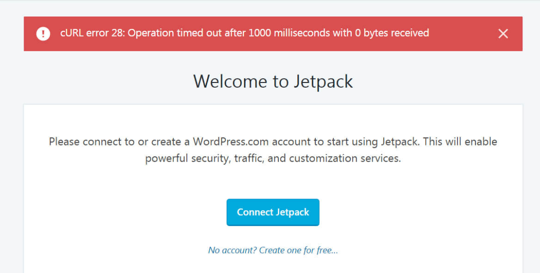
Task: Click "WordPress.com" in the description text
Action: [x=224, y=142]
